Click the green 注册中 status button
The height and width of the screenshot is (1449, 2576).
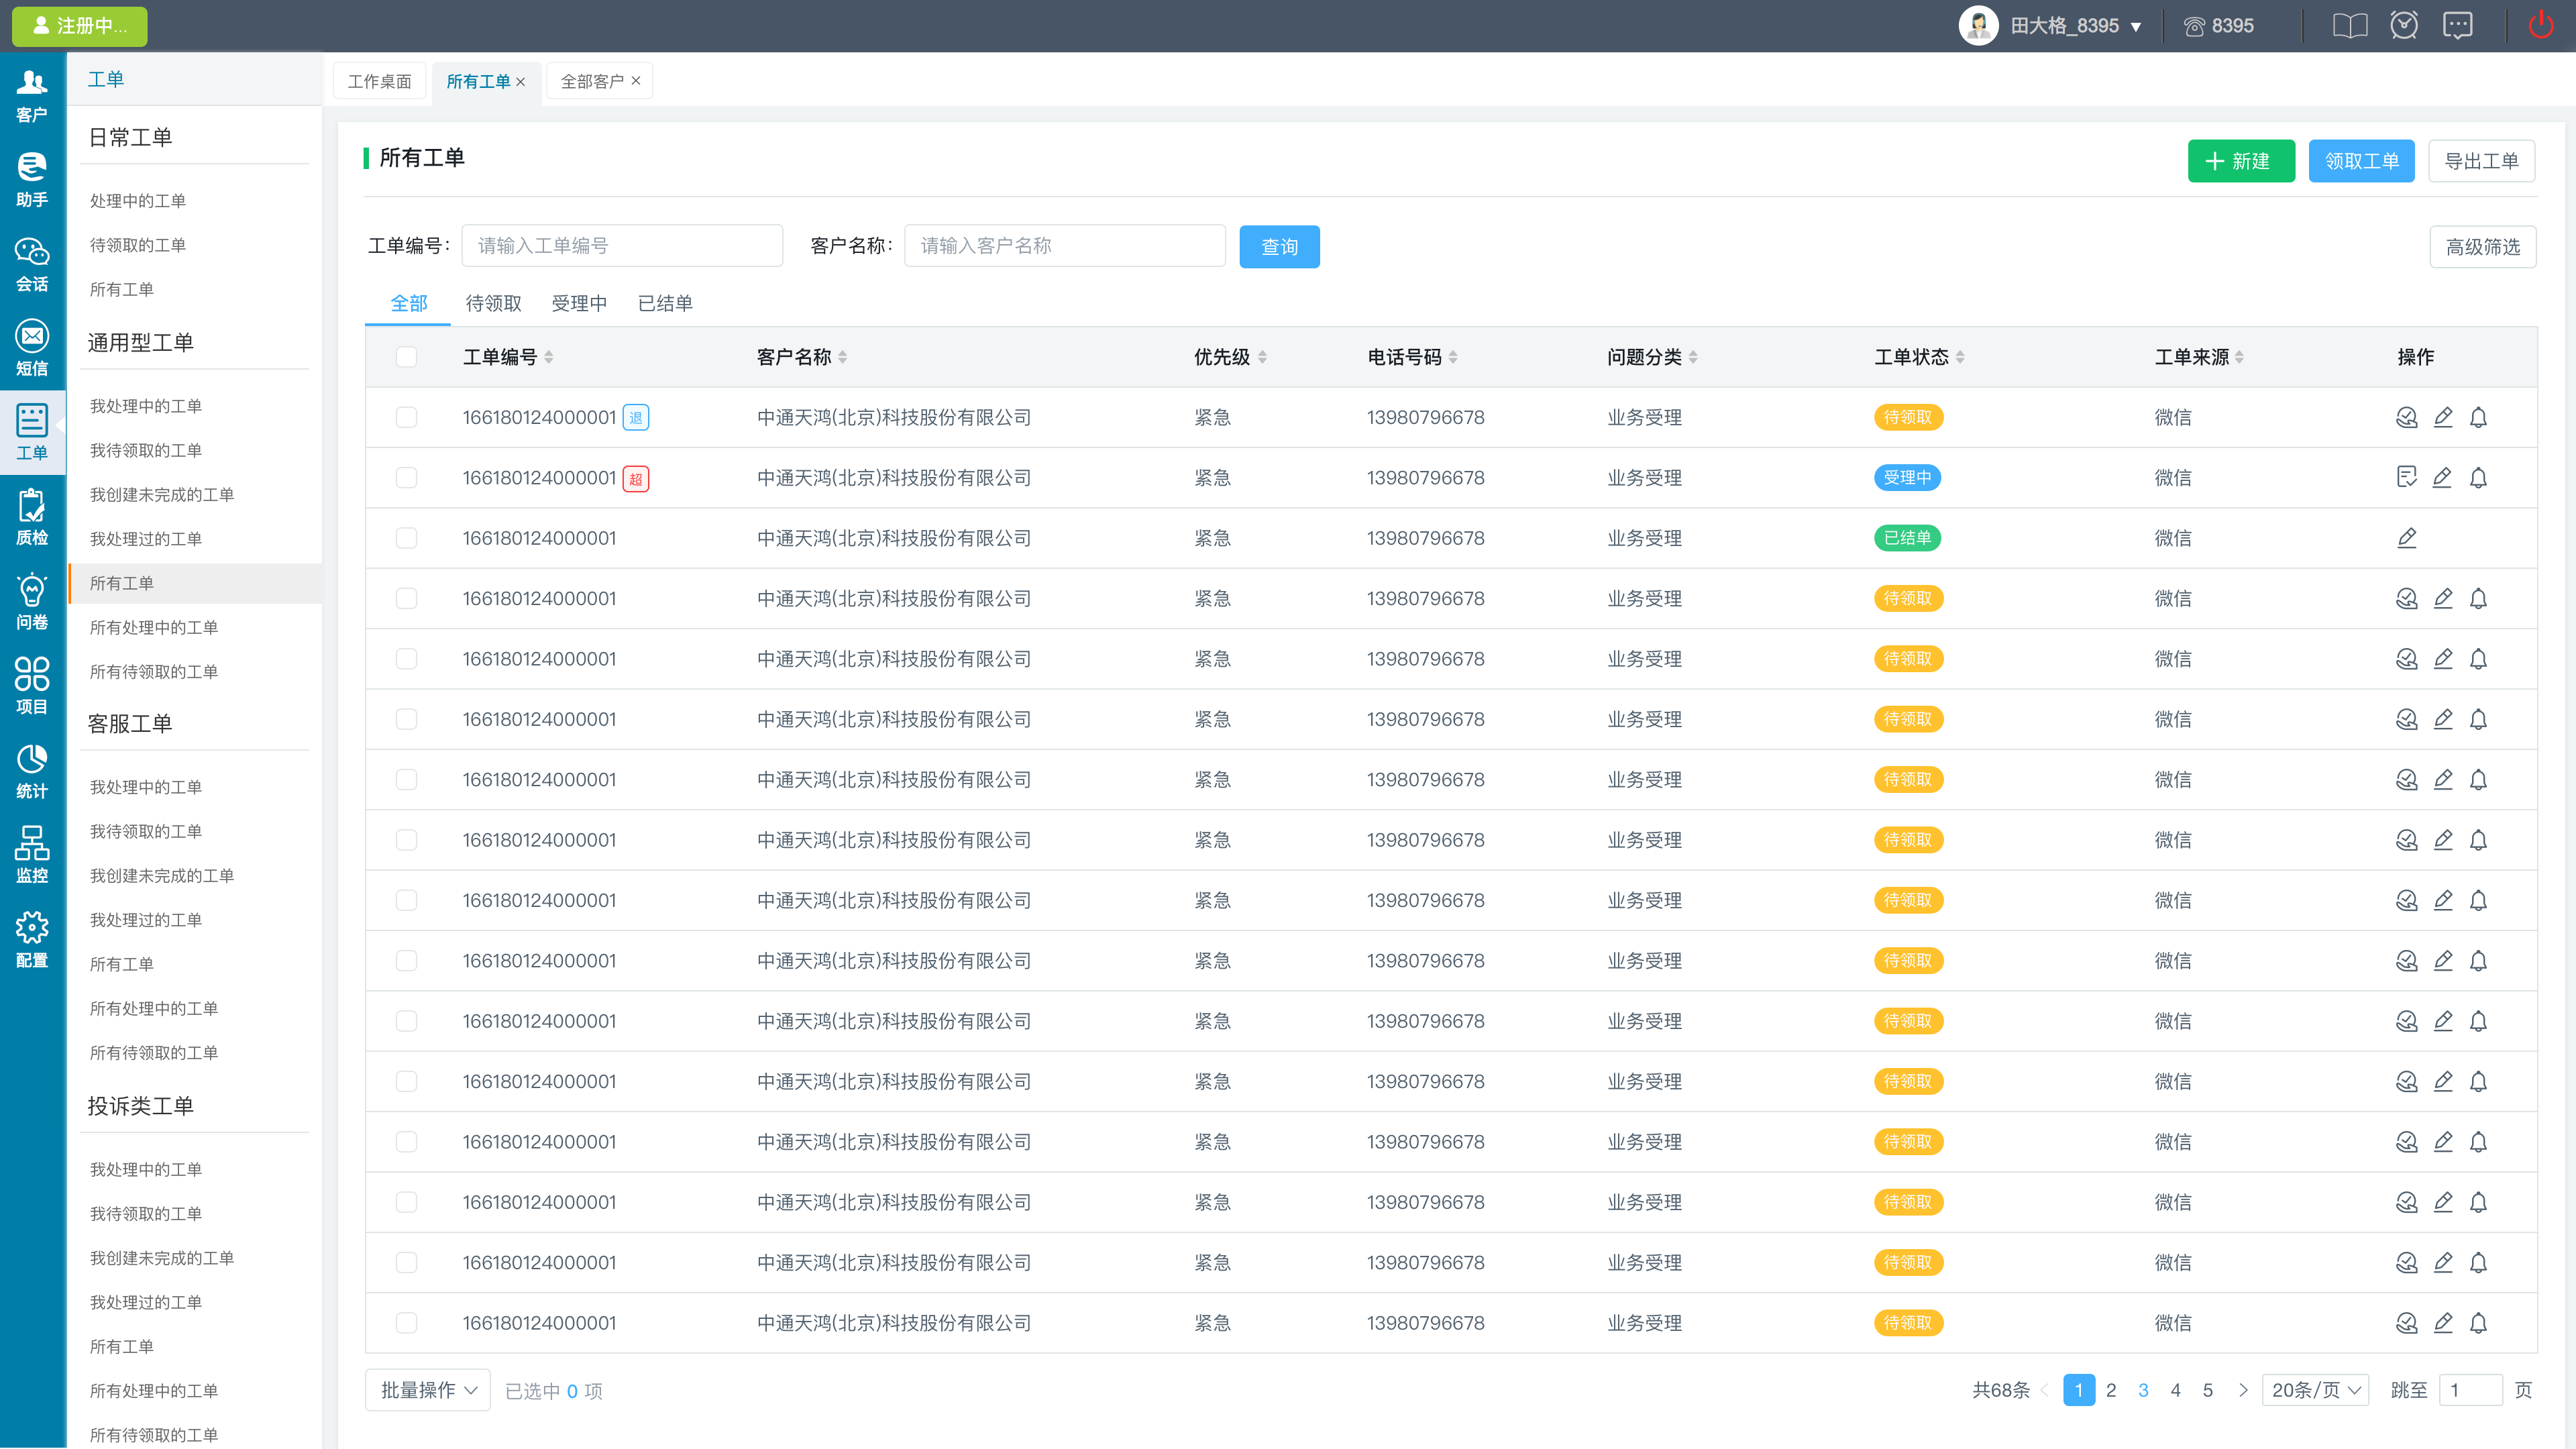point(80,26)
